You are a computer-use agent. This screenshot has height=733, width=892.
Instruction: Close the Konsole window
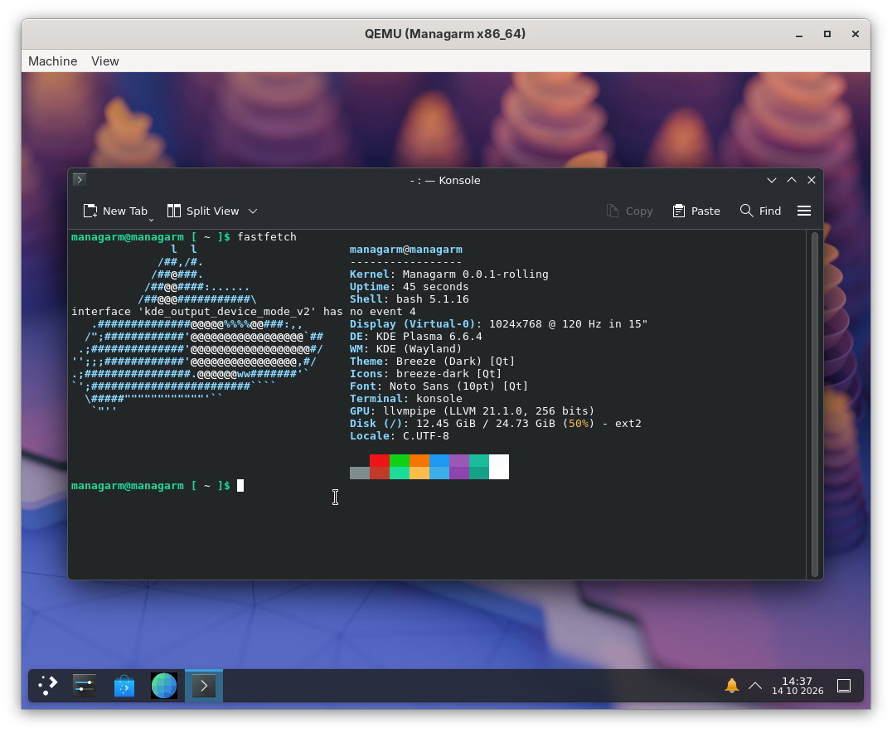pos(812,180)
